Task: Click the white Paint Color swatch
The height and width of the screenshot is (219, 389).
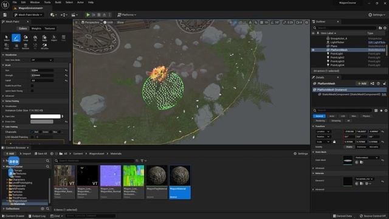Action: (x=46, y=116)
